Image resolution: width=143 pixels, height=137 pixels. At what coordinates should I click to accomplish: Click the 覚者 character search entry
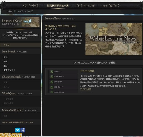[x=6, y=83]
